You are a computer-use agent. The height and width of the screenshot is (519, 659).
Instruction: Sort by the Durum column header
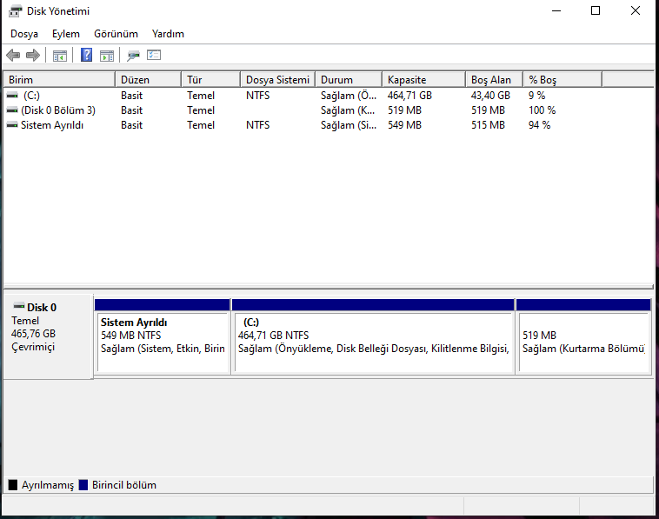coord(349,79)
